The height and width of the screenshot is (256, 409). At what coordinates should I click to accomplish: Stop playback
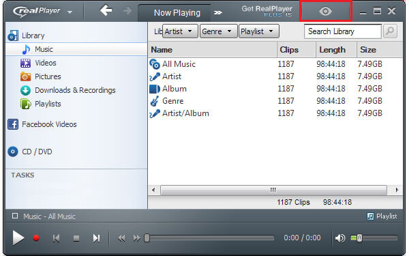[76, 238]
